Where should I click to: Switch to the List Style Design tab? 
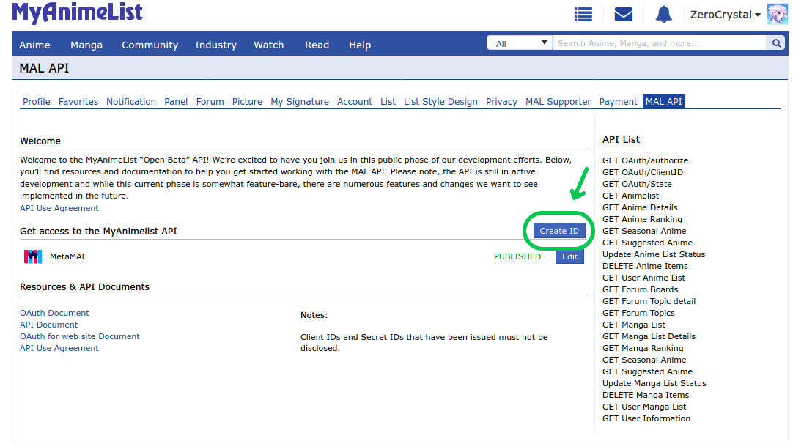point(440,102)
